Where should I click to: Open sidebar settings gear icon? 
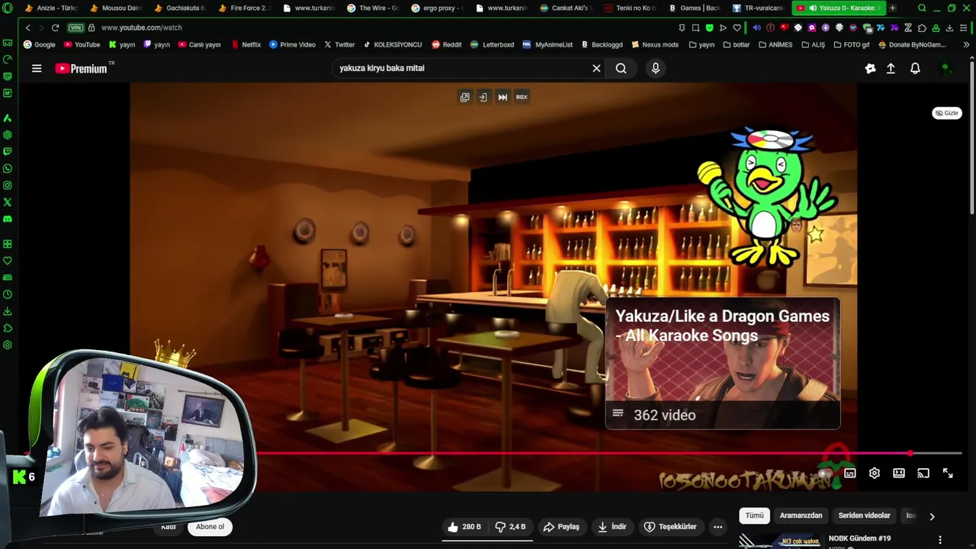[8, 345]
